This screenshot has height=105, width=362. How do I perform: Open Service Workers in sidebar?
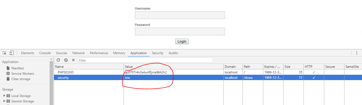(x=20, y=74)
